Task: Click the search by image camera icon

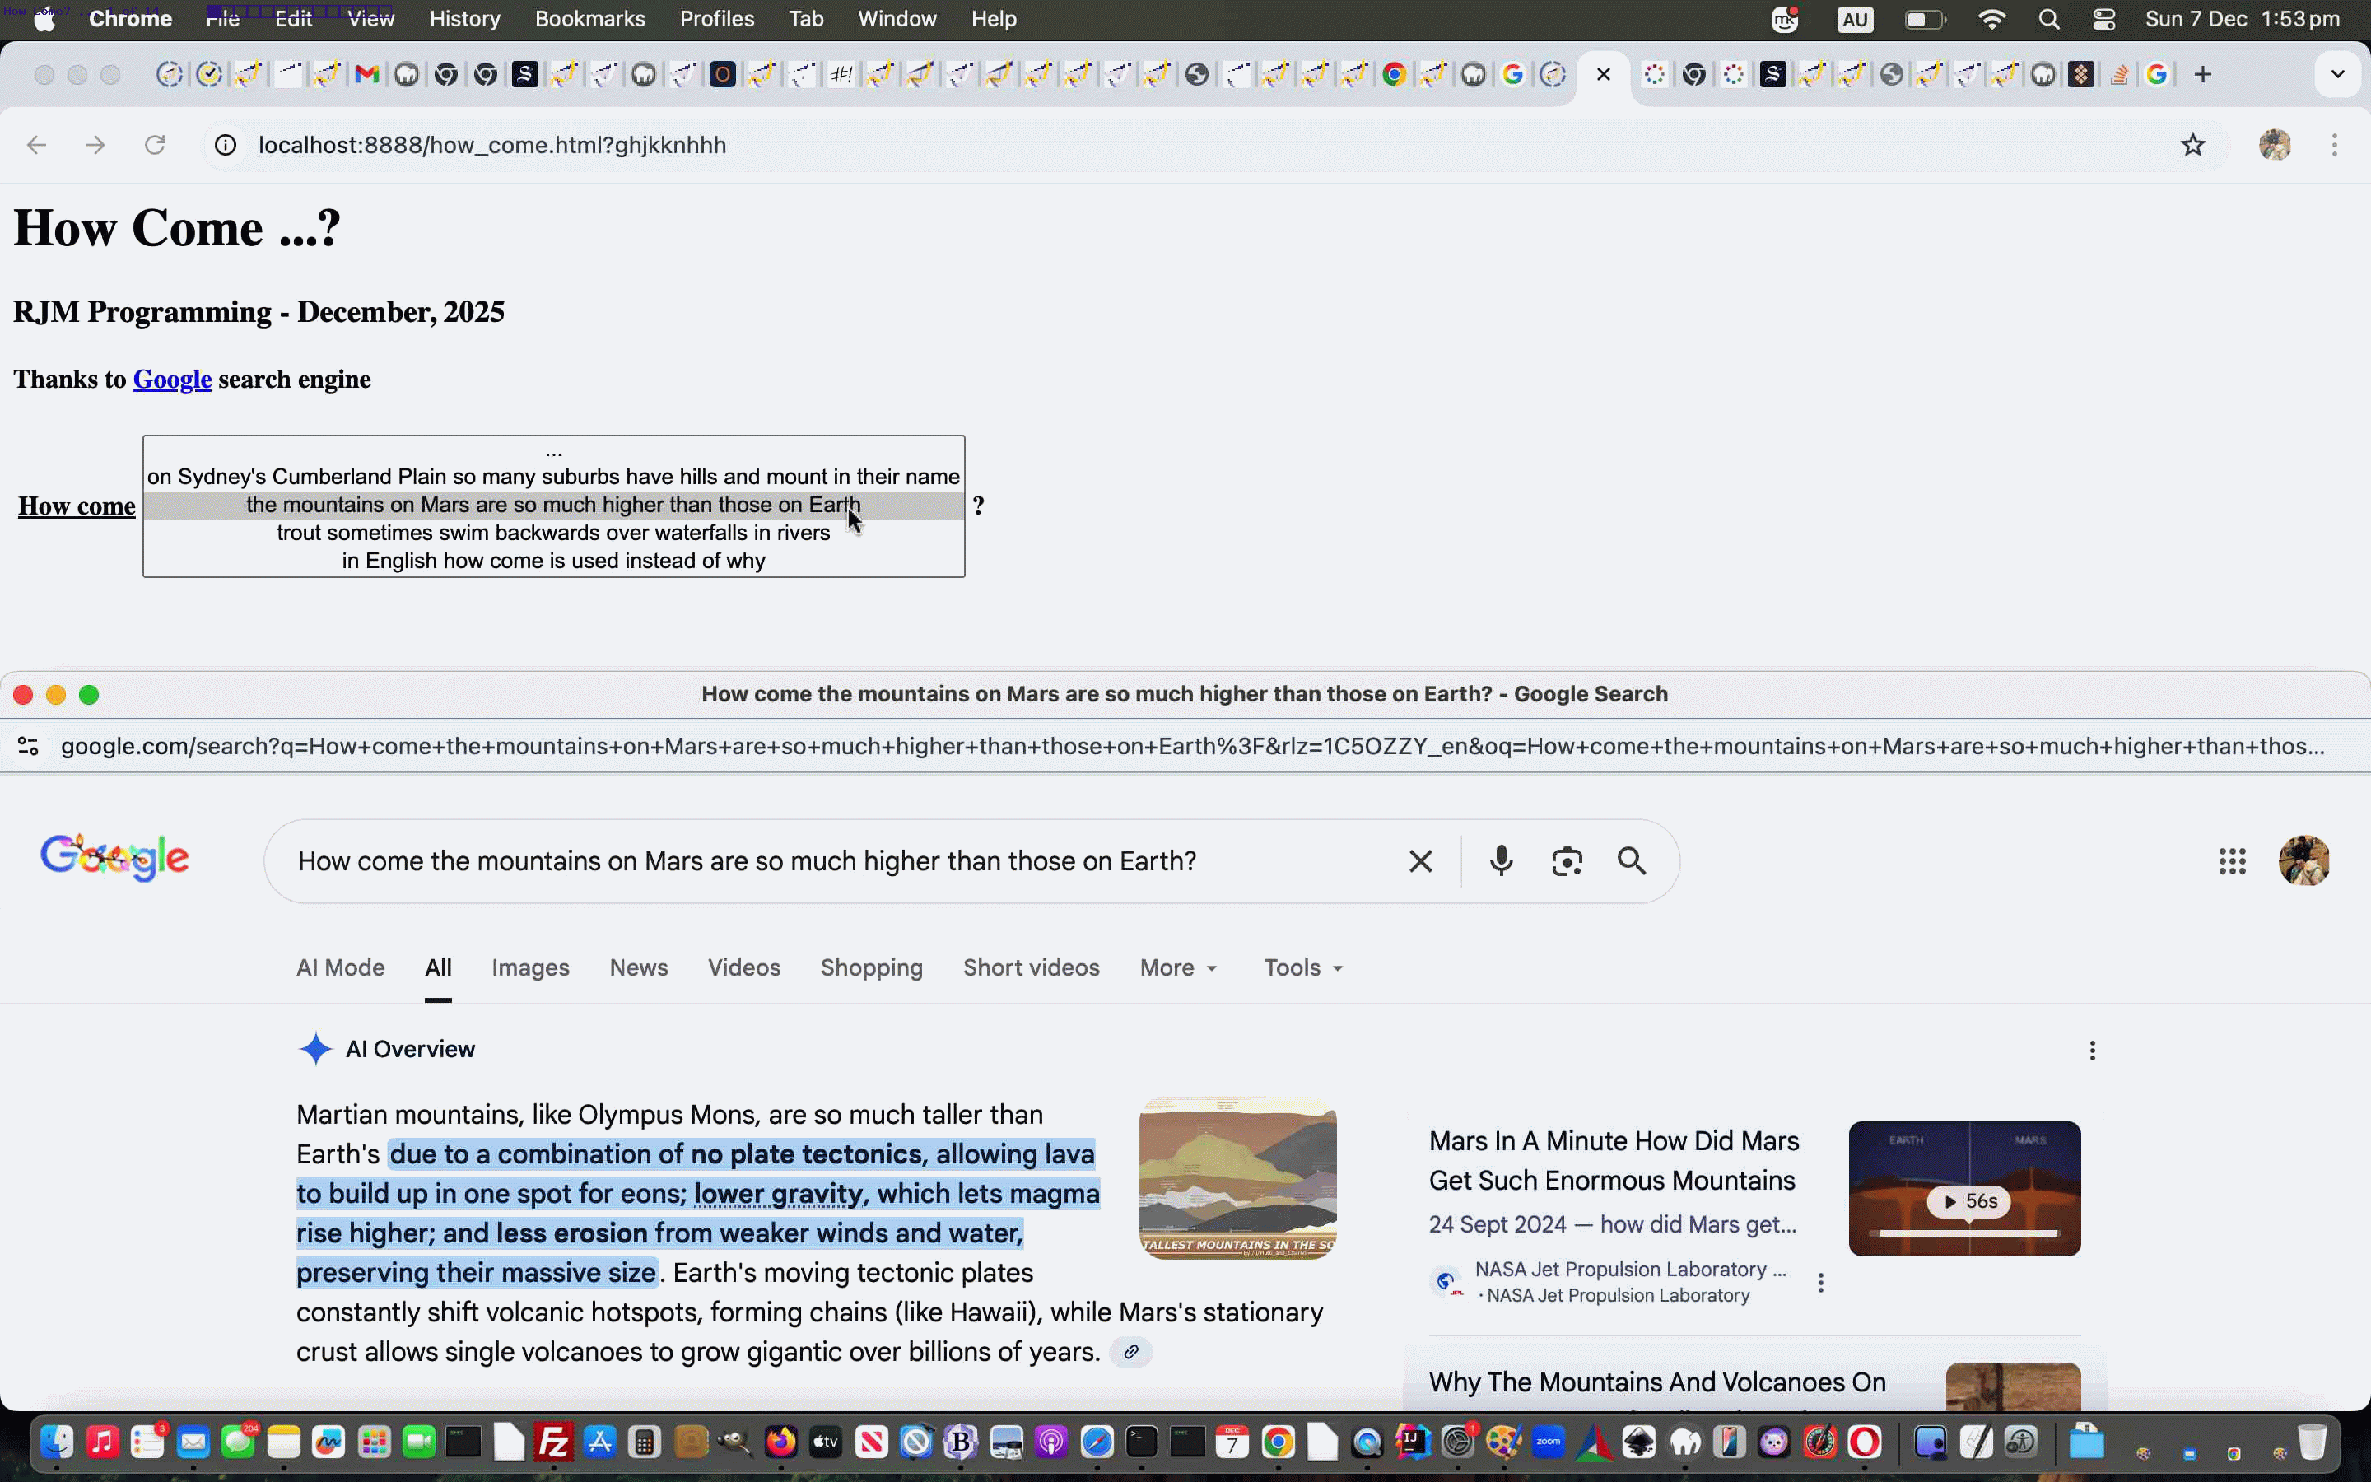Action: point(1567,861)
